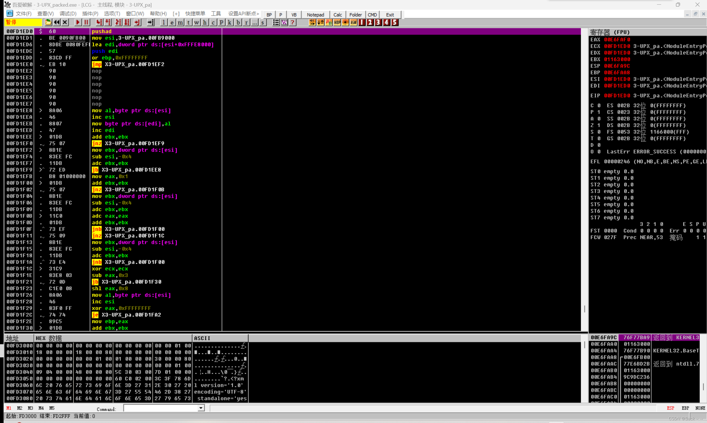This screenshot has width=707, height=423.
Task: Click the Restart program rewind icon
Action: [57, 23]
